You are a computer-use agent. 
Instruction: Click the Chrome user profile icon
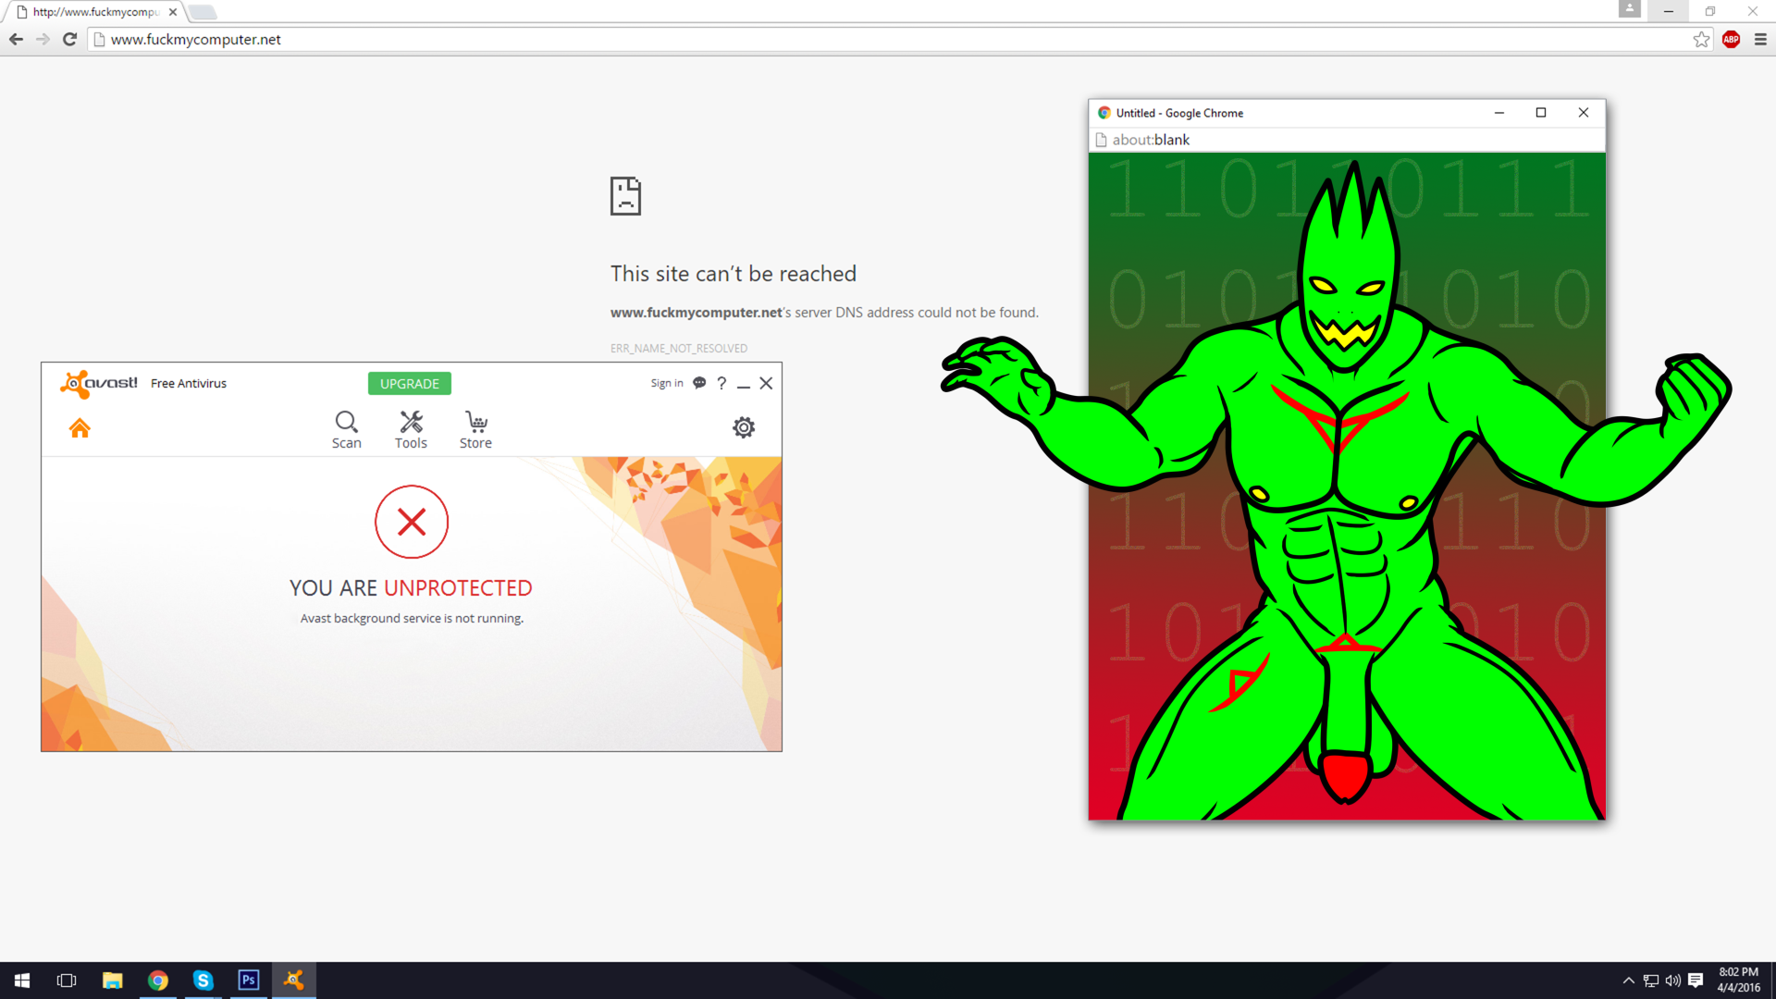point(1630,9)
